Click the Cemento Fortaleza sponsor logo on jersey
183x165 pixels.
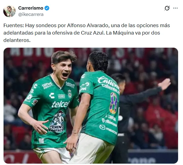point(57,121)
